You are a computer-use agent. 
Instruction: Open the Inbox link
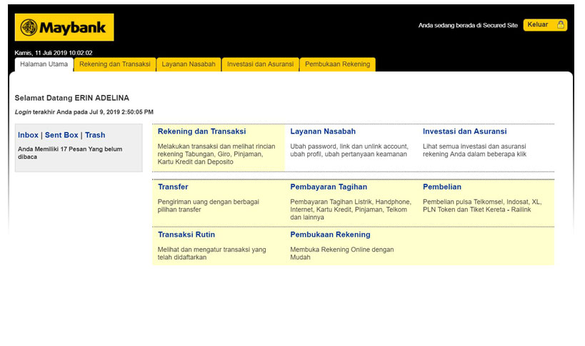(28, 135)
